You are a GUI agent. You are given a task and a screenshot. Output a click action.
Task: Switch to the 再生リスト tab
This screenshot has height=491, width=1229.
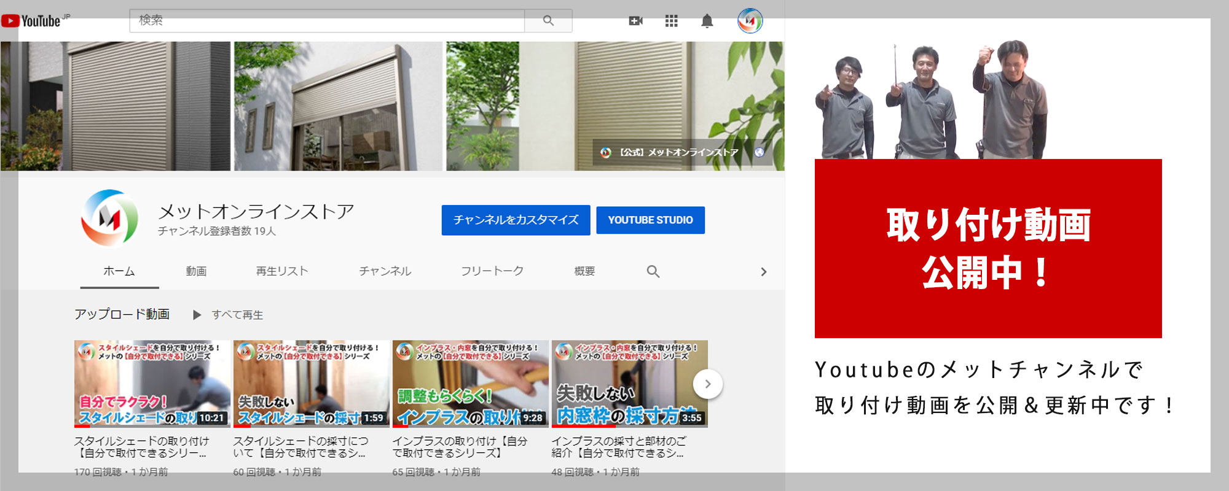click(x=282, y=271)
